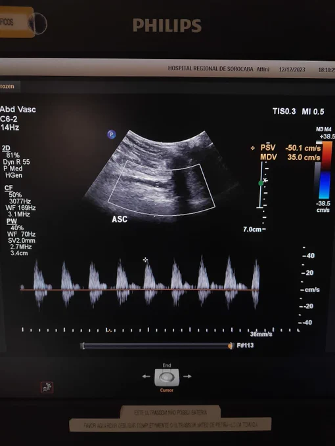
Task: Click the red icon at bottom left
Action: [x=47, y=387]
